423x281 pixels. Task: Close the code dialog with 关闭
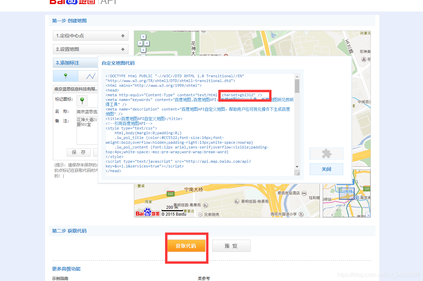pyautogui.click(x=326, y=169)
